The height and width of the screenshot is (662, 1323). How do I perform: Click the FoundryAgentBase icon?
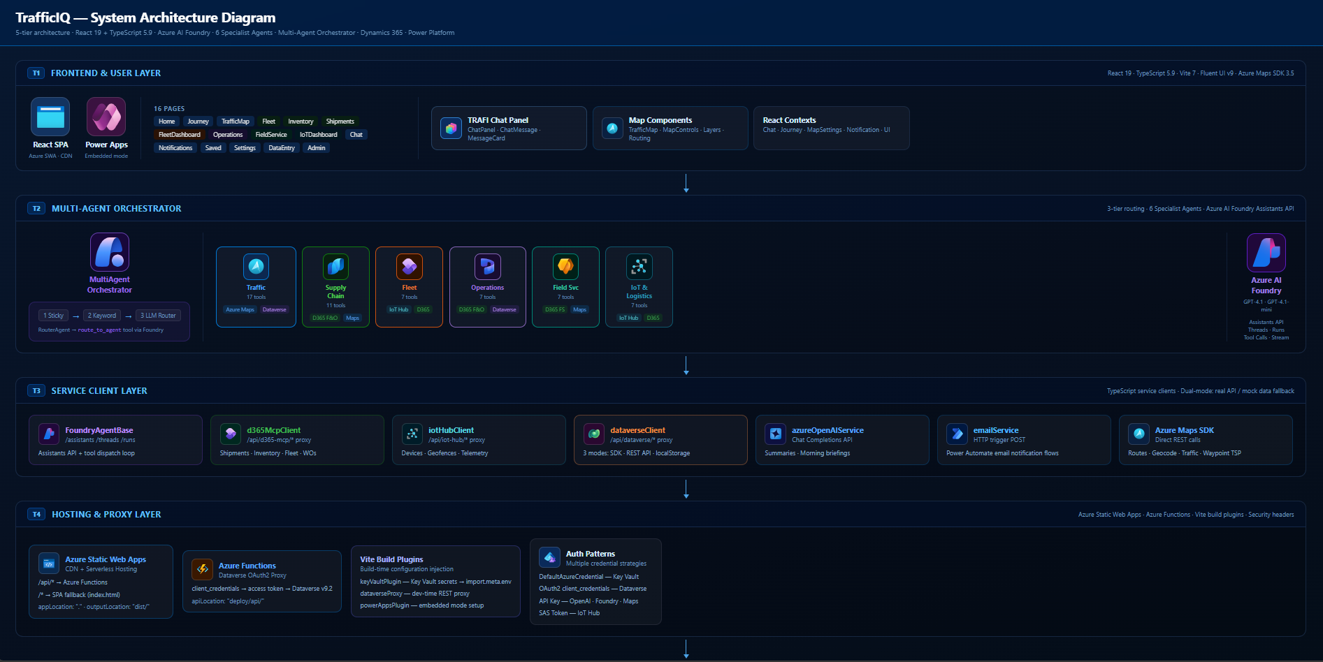(x=49, y=434)
